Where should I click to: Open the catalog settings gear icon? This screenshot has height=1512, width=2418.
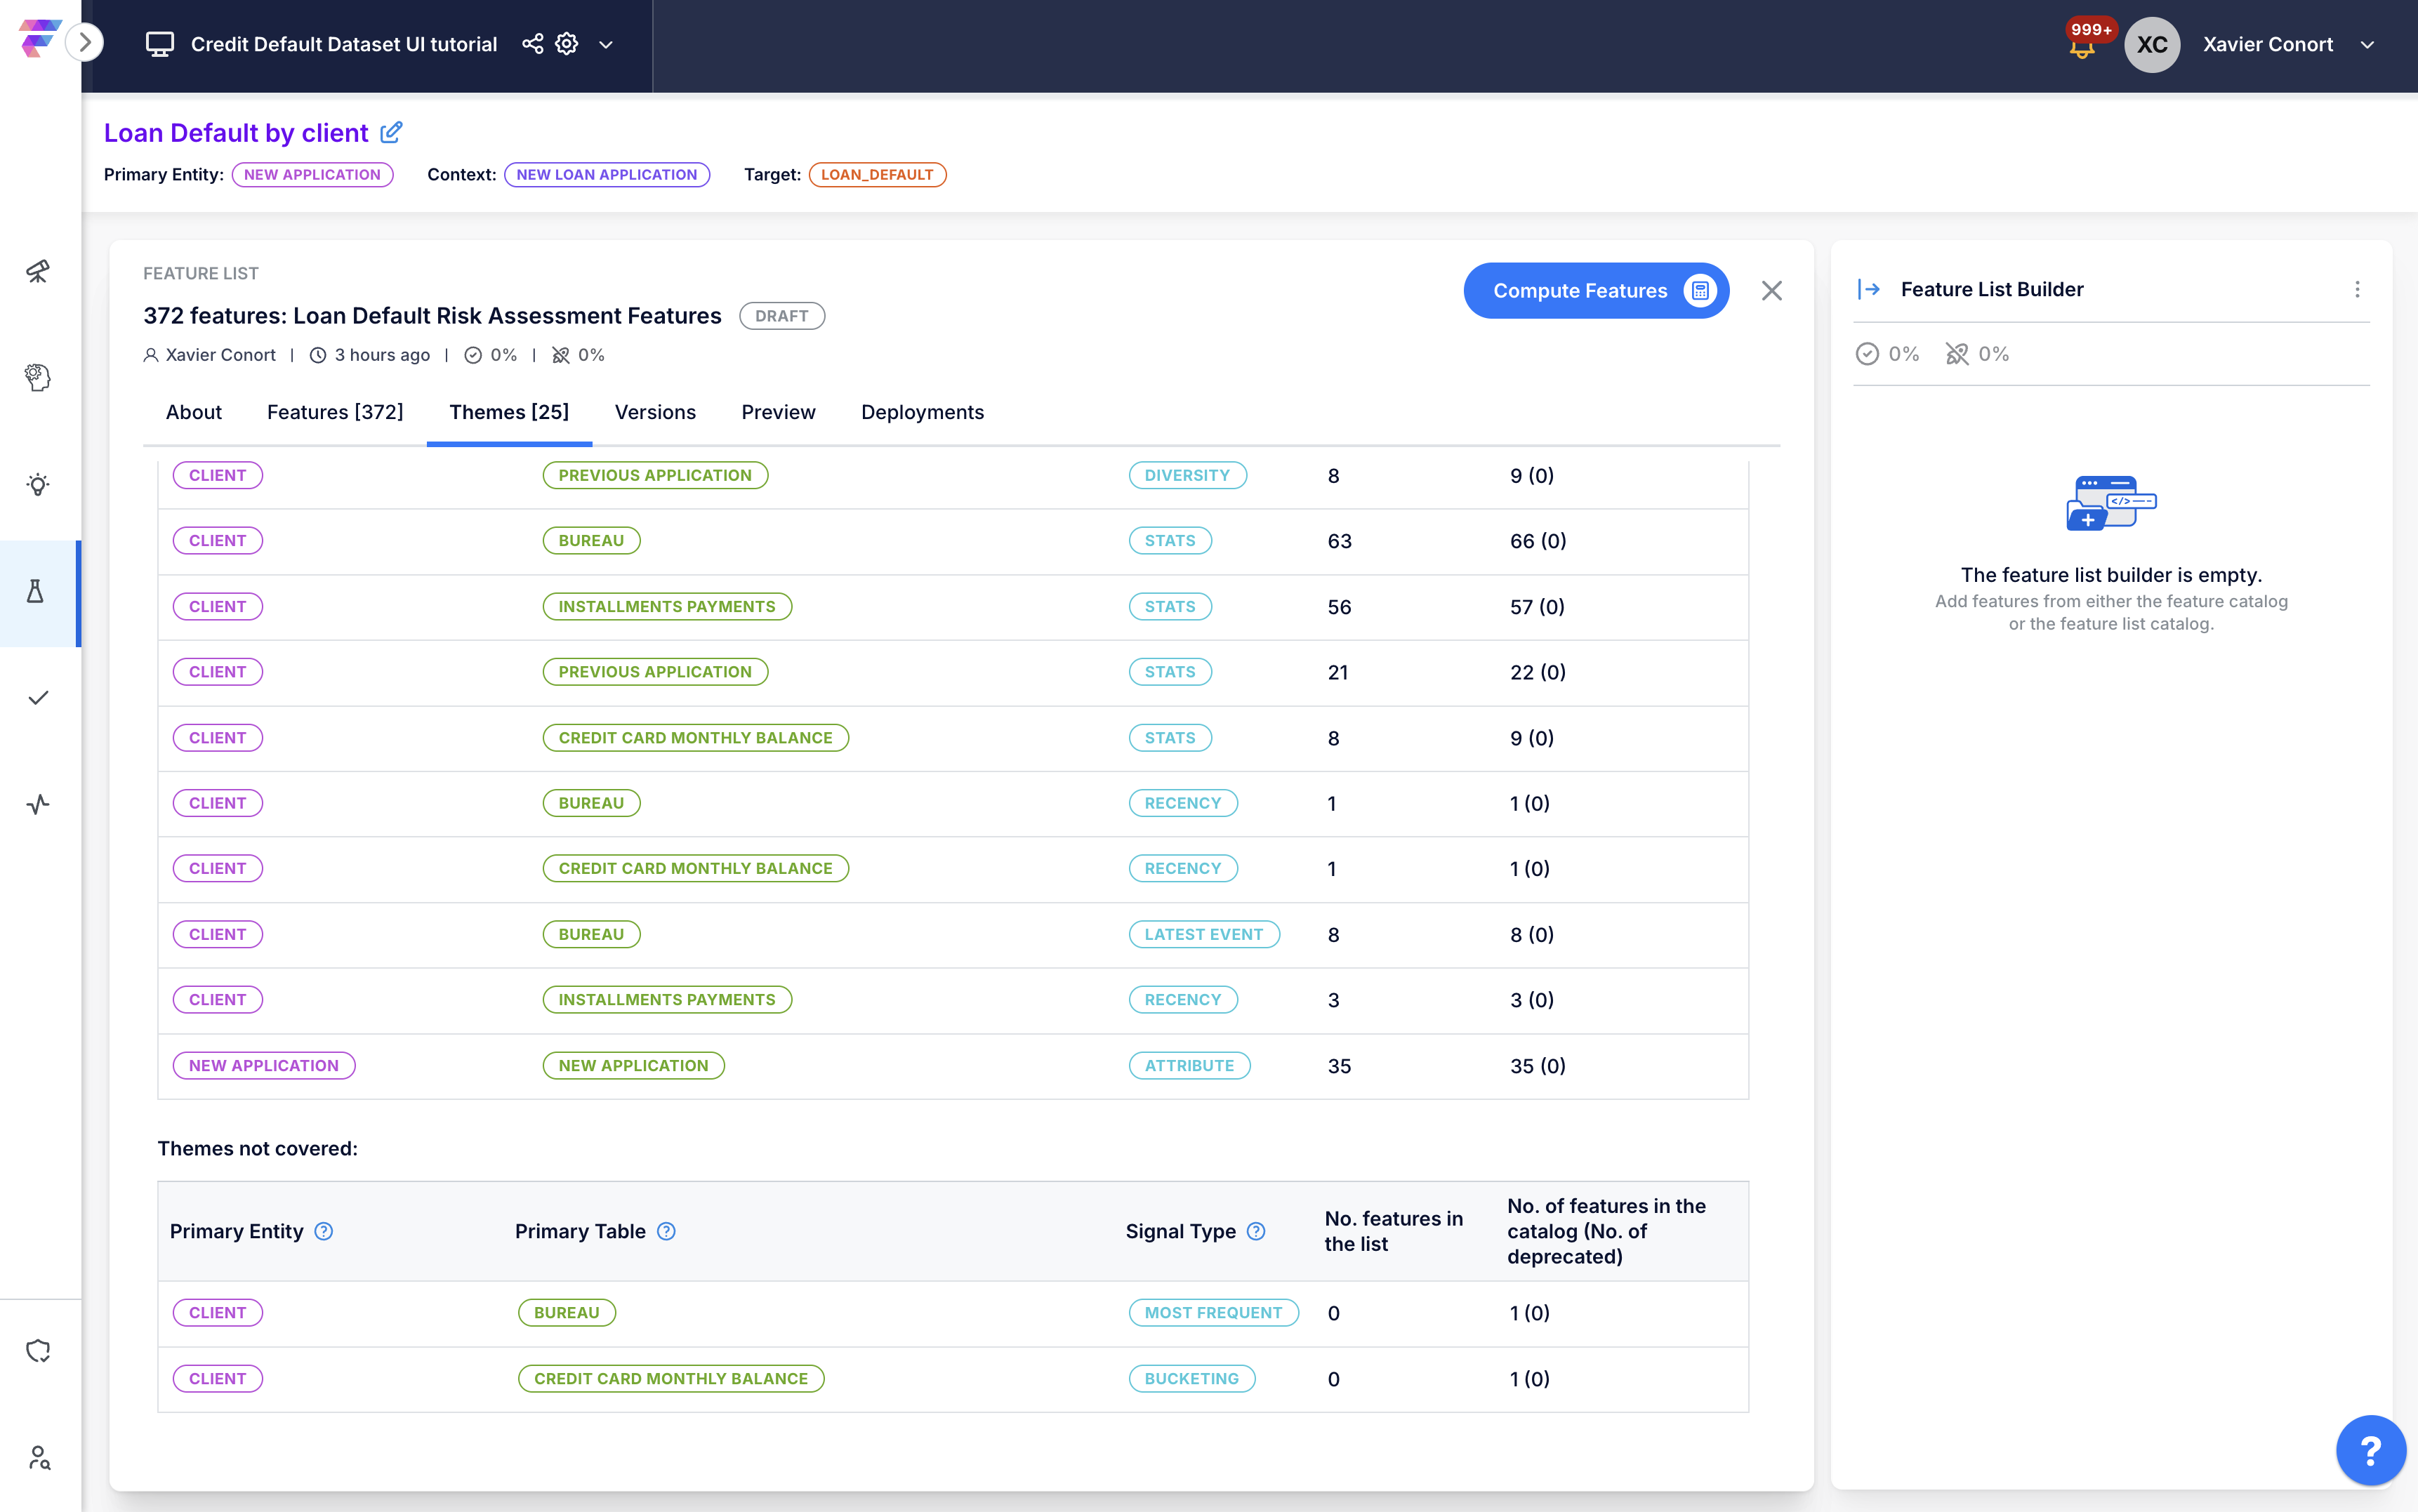pyautogui.click(x=567, y=44)
